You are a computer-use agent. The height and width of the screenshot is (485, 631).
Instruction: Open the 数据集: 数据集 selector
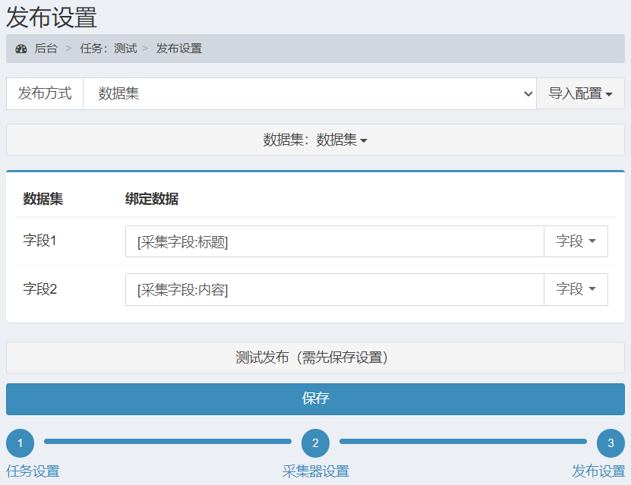click(315, 140)
